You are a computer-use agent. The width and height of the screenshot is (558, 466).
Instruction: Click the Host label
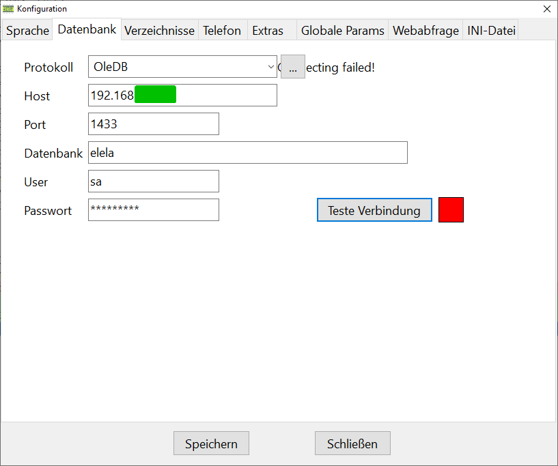tap(37, 96)
